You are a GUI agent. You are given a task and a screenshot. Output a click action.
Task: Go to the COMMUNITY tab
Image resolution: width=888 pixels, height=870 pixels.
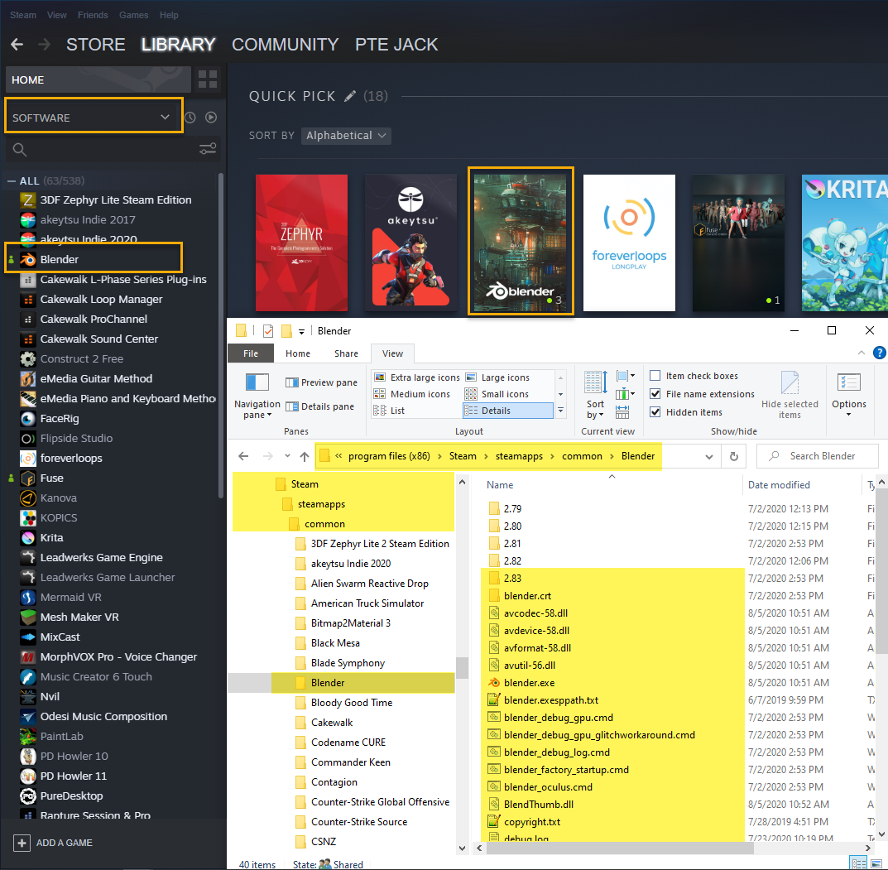coord(285,44)
